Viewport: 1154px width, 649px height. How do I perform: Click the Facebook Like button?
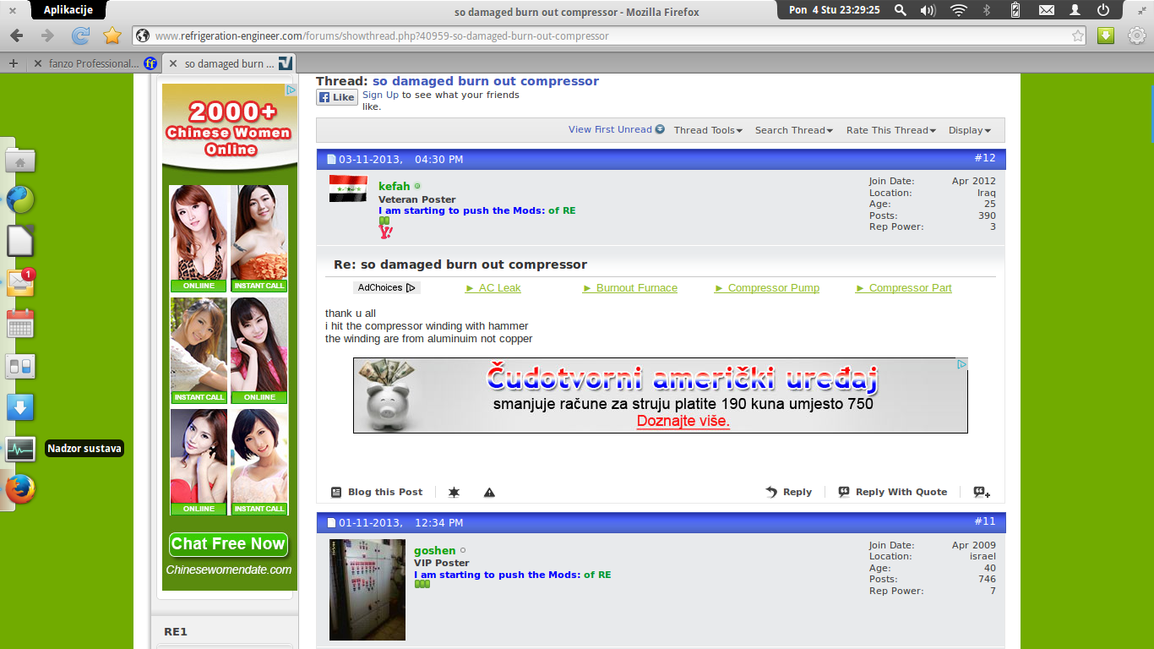[x=336, y=97]
